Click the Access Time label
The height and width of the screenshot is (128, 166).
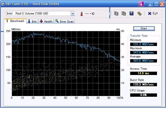[x=138, y=69]
